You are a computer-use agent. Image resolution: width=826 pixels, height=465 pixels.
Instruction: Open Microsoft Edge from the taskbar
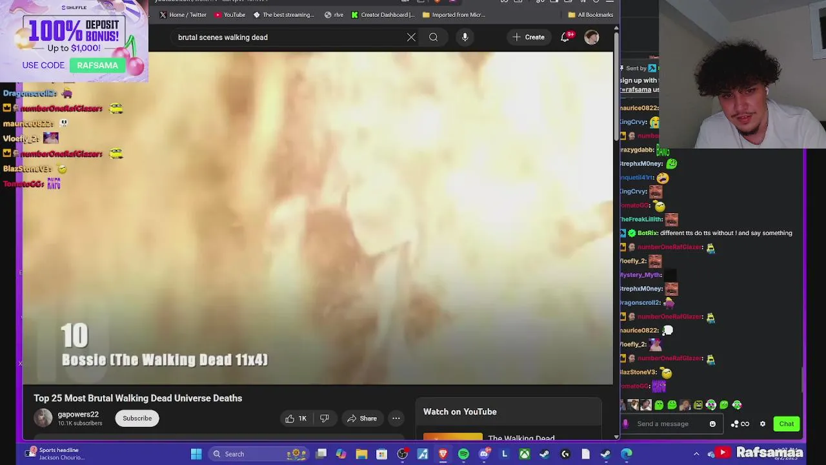click(626, 454)
